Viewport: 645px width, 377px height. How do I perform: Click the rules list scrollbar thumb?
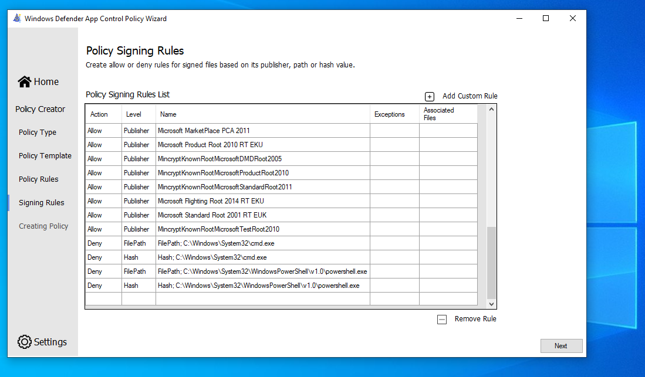coord(491,263)
